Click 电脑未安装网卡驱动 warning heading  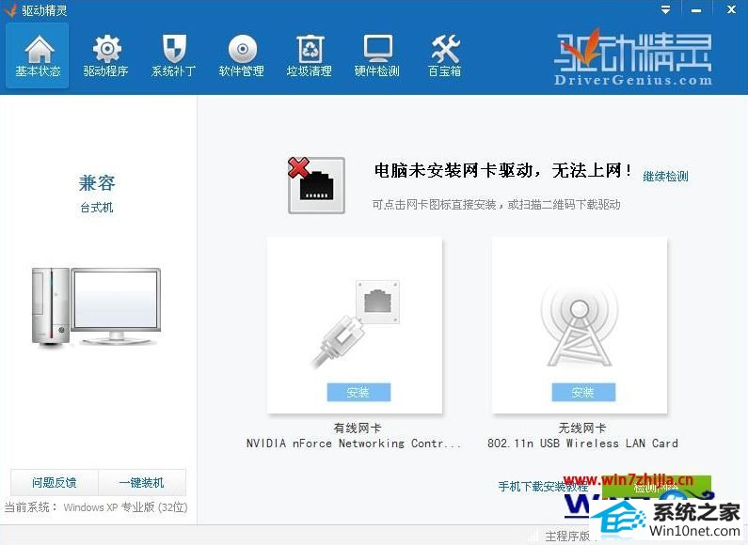502,170
